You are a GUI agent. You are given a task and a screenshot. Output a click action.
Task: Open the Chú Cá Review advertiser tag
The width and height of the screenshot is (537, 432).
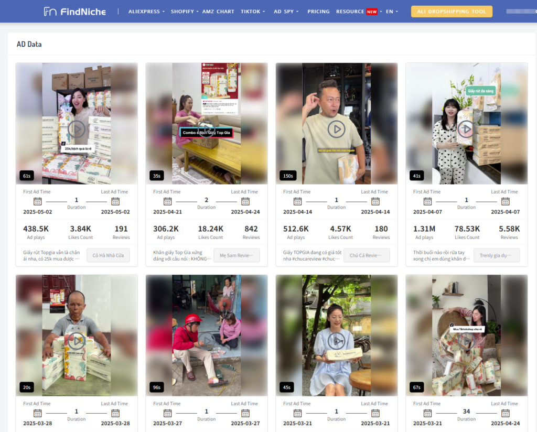click(x=367, y=255)
